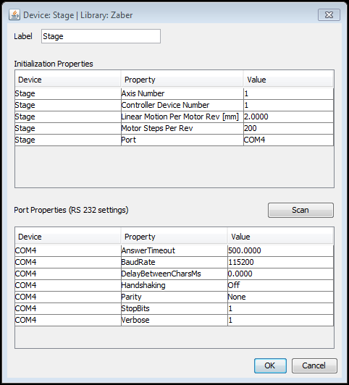Click the Property column header in Initialization table
The width and height of the screenshot is (349, 385).
point(182,80)
